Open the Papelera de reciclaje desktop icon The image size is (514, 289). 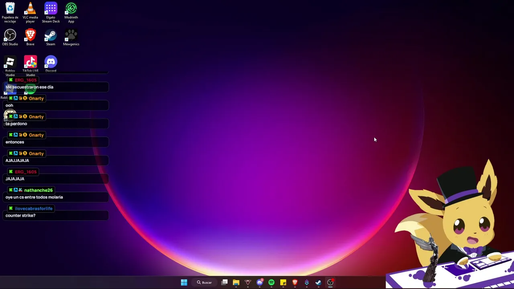click(x=10, y=12)
